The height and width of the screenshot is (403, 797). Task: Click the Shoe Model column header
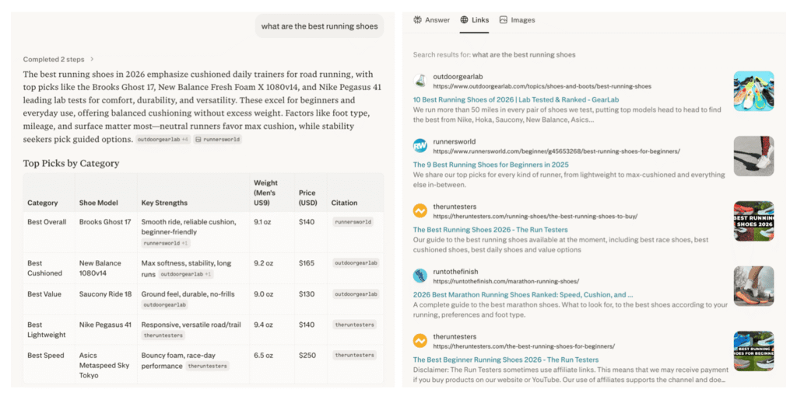tap(98, 203)
